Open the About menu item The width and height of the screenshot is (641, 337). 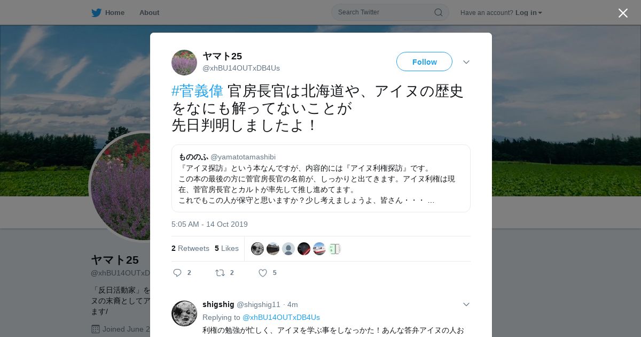149,13
